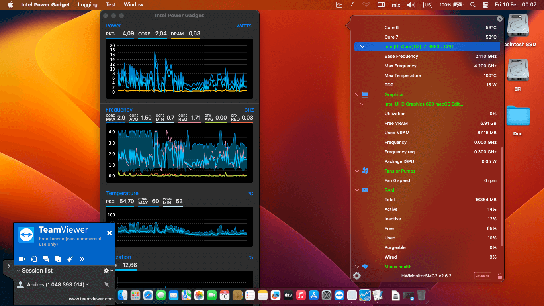Click the activity monitor menu bar icon
Image resolution: width=544 pixels, height=306 pixels.
tap(339, 5)
